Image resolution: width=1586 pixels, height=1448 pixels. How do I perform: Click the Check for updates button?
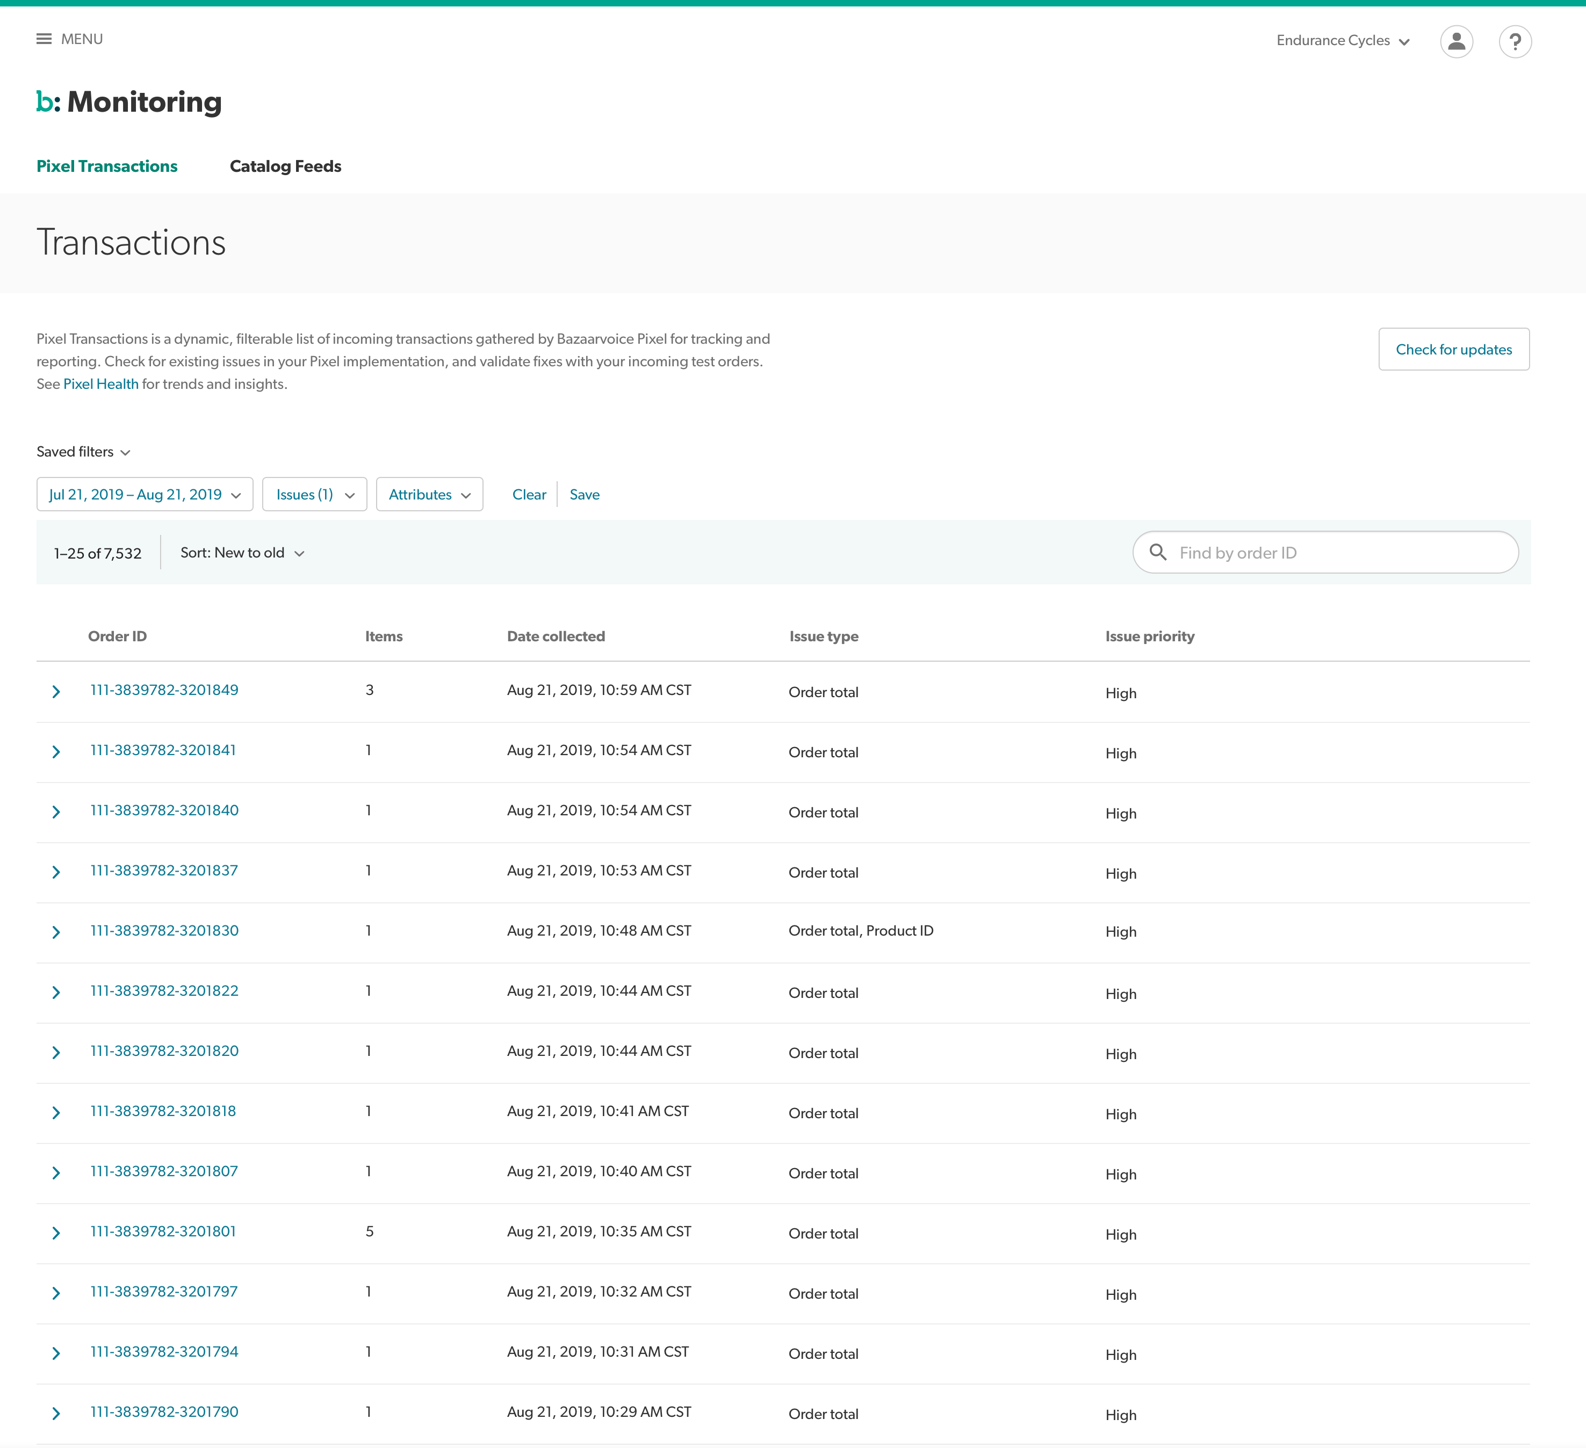tap(1453, 349)
